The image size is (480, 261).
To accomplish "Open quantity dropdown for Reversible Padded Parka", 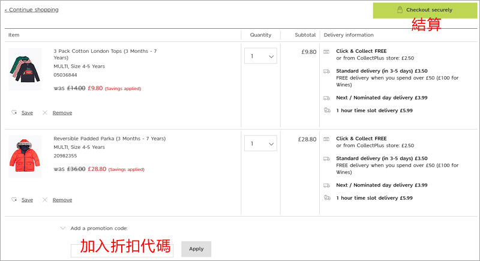I will tap(260, 144).
